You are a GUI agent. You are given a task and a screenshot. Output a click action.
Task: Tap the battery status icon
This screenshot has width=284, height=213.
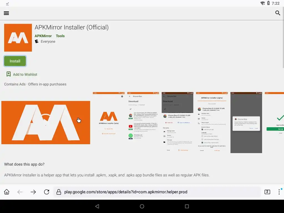click(x=268, y=3)
